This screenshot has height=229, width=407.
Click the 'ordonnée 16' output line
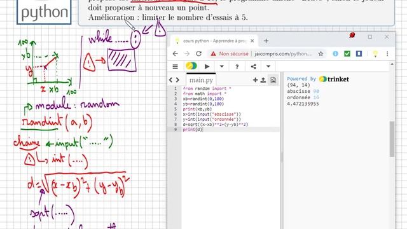(303, 97)
